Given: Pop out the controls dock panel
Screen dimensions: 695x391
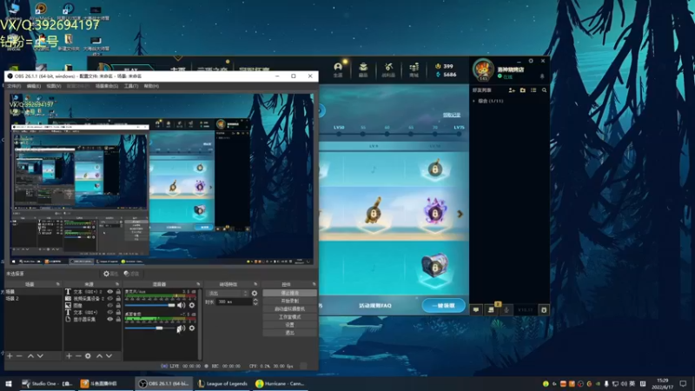Looking at the screenshot, I should (314, 284).
